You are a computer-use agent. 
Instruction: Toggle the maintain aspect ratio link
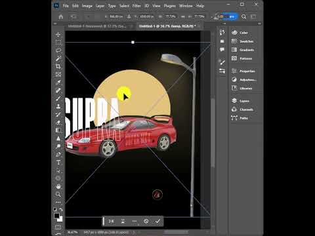[183, 16]
